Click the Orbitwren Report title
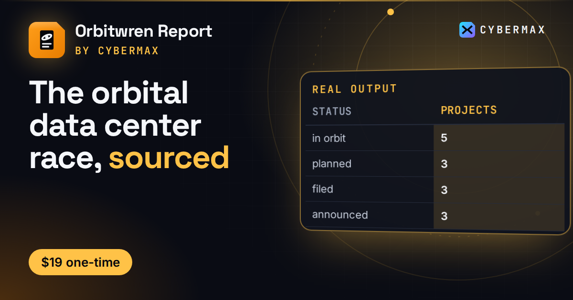Screen dimensions: 573x300 tap(144, 31)
